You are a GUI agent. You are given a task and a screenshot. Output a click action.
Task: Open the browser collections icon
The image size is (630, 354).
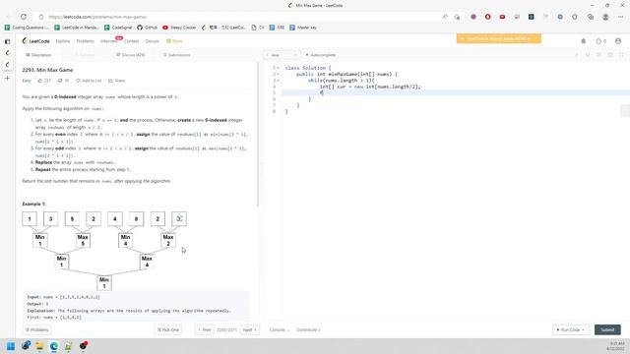(591, 17)
